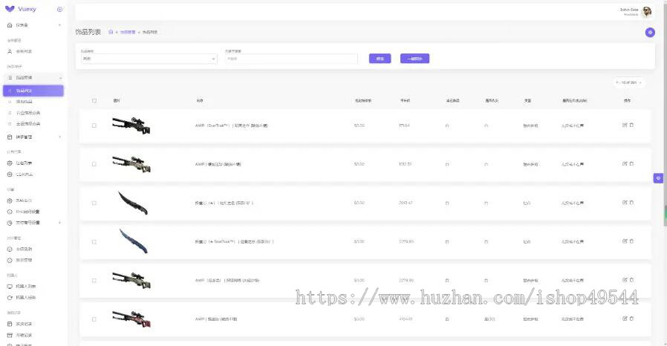
Task: Open the member list user icon
Action: pos(10,51)
